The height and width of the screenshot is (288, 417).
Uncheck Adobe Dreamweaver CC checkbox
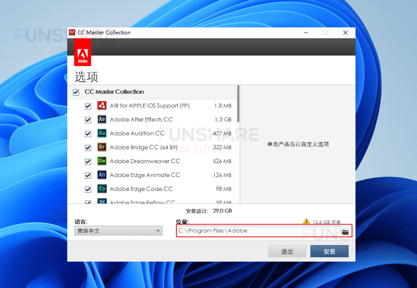coord(88,162)
